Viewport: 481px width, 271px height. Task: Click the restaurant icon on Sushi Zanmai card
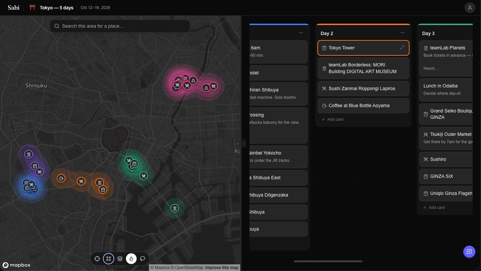pos(324,89)
